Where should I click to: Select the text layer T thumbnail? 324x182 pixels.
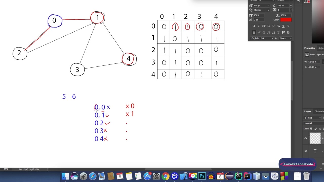click(315, 151)
